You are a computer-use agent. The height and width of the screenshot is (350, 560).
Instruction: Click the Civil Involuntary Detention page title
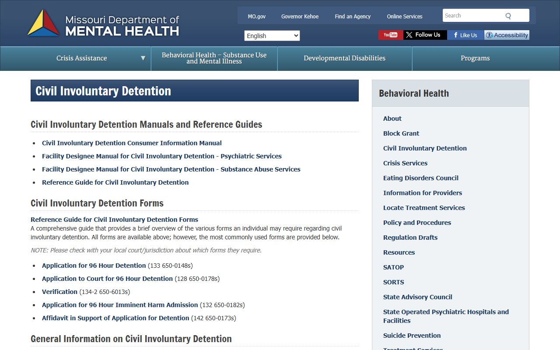click(x=103, y=91)
